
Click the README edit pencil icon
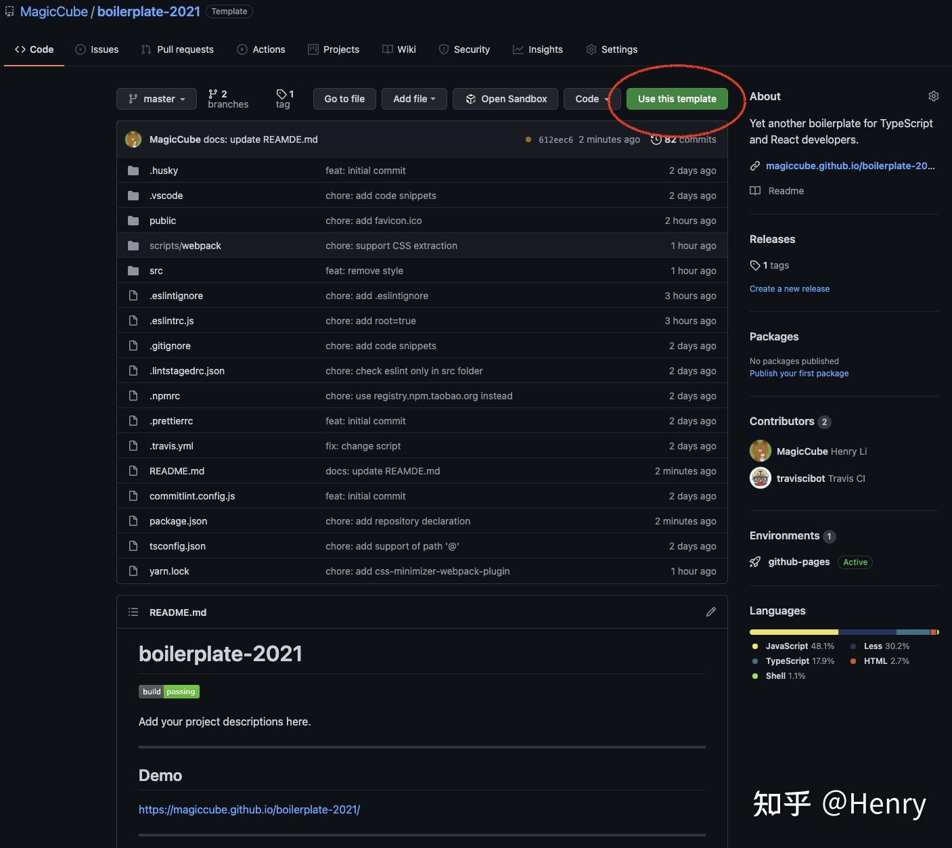coord(710,612)
